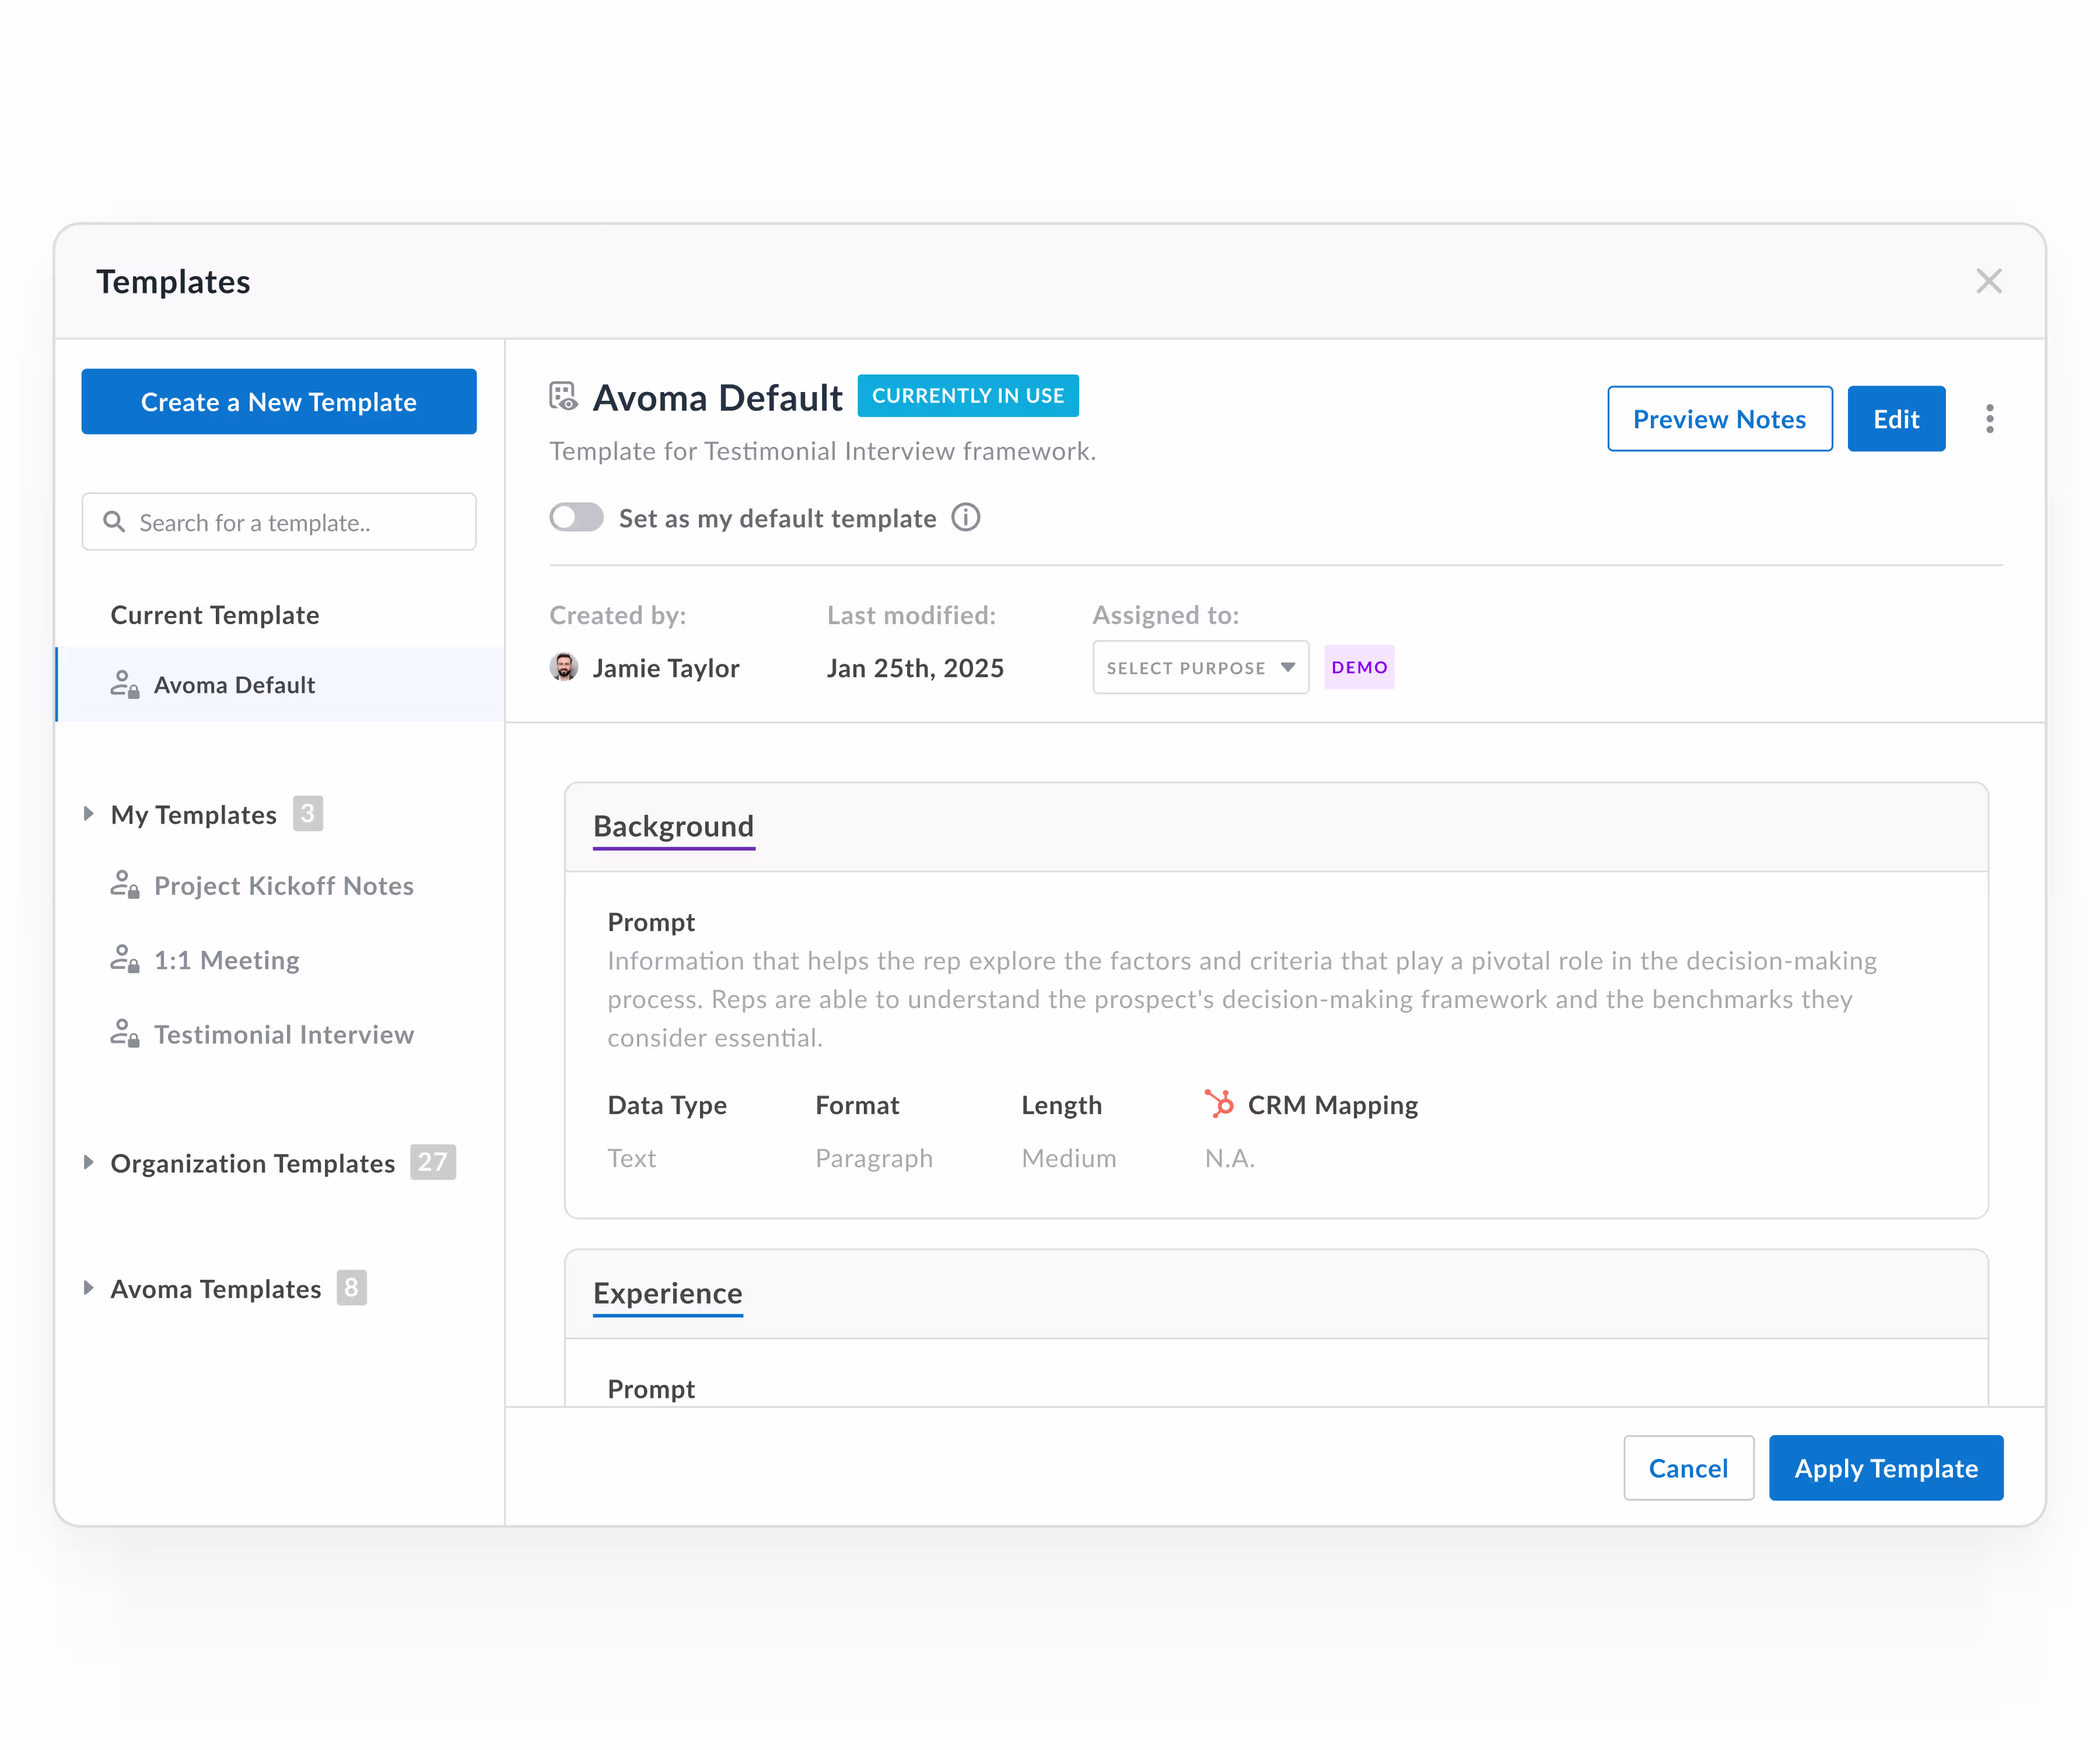Click the Paragraph format value

click(874, 1158)
